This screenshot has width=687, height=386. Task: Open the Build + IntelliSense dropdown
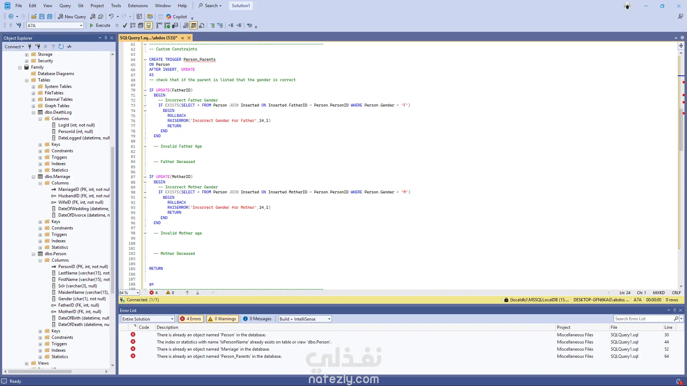click(x=329, y=319)
